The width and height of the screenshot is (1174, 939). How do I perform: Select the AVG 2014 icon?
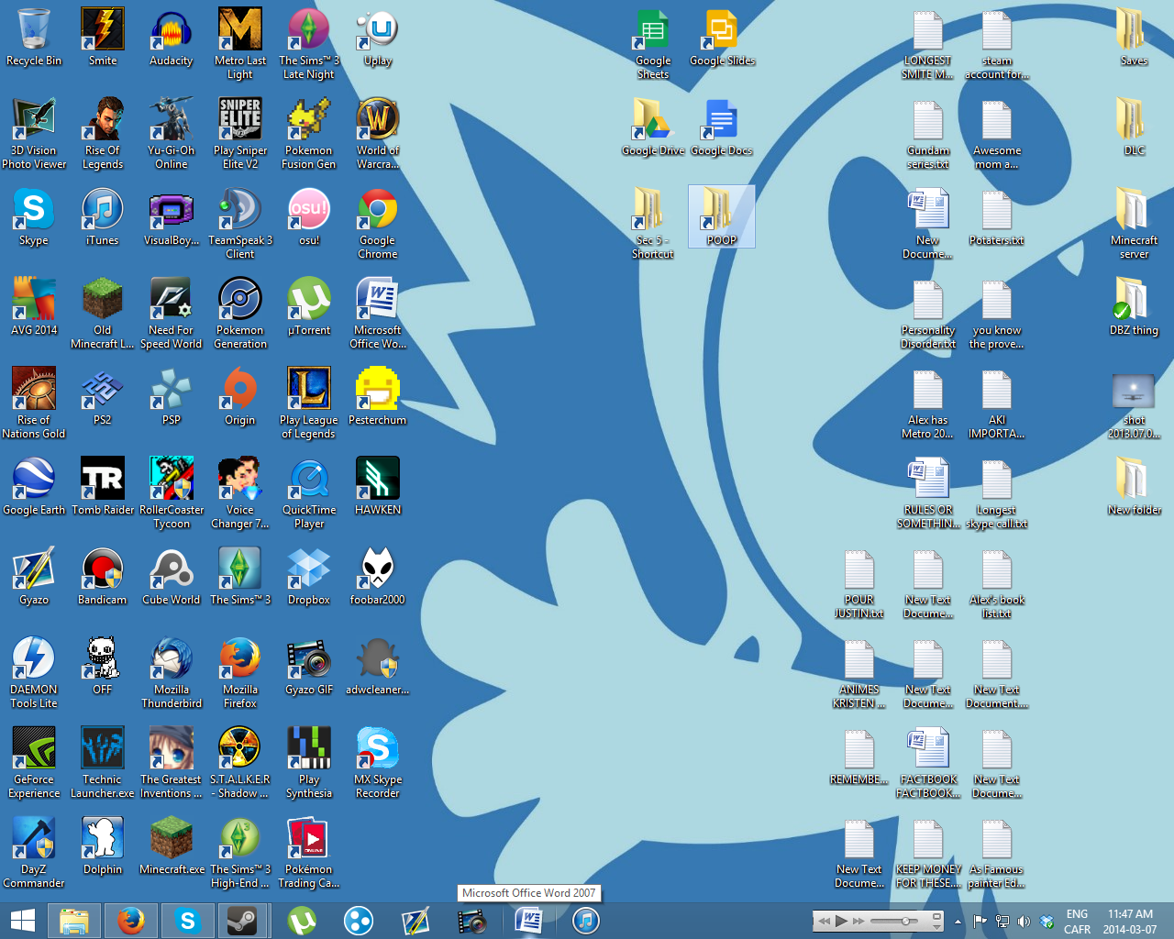[34, 307]
